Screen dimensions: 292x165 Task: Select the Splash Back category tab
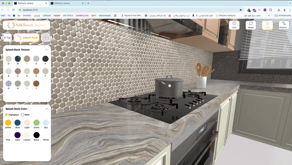click(26, 38)
